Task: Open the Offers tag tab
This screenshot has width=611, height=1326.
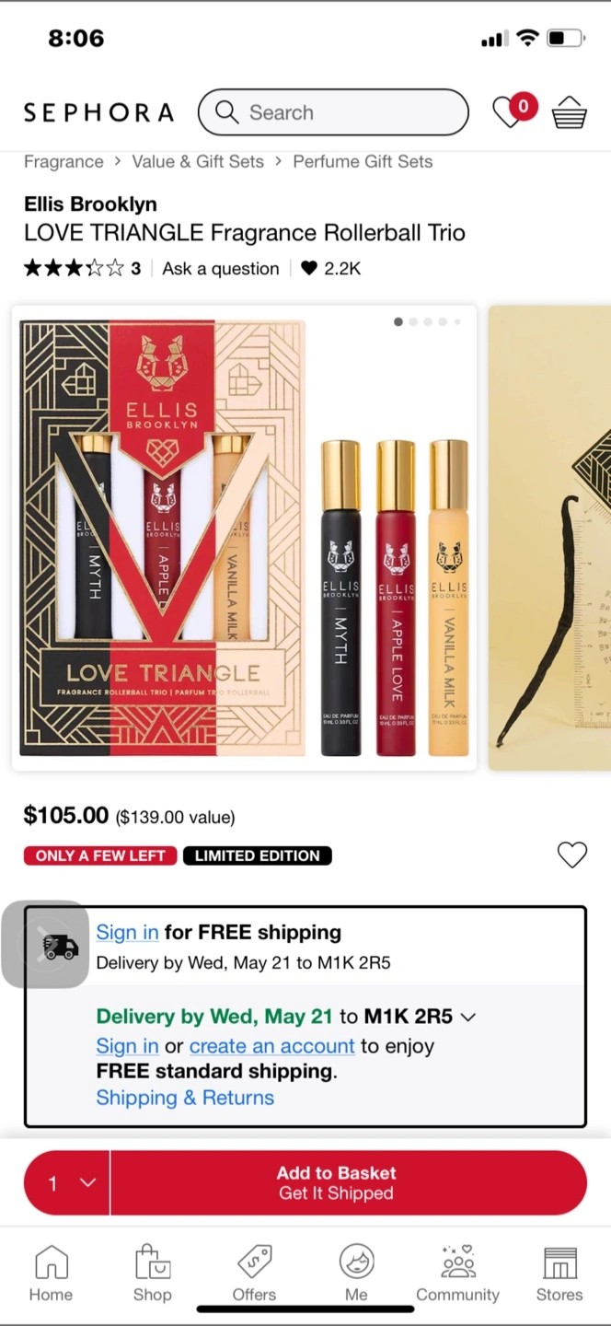Action: 254,1274
